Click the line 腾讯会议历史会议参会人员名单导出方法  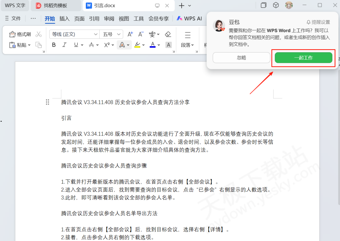point(109,213)
